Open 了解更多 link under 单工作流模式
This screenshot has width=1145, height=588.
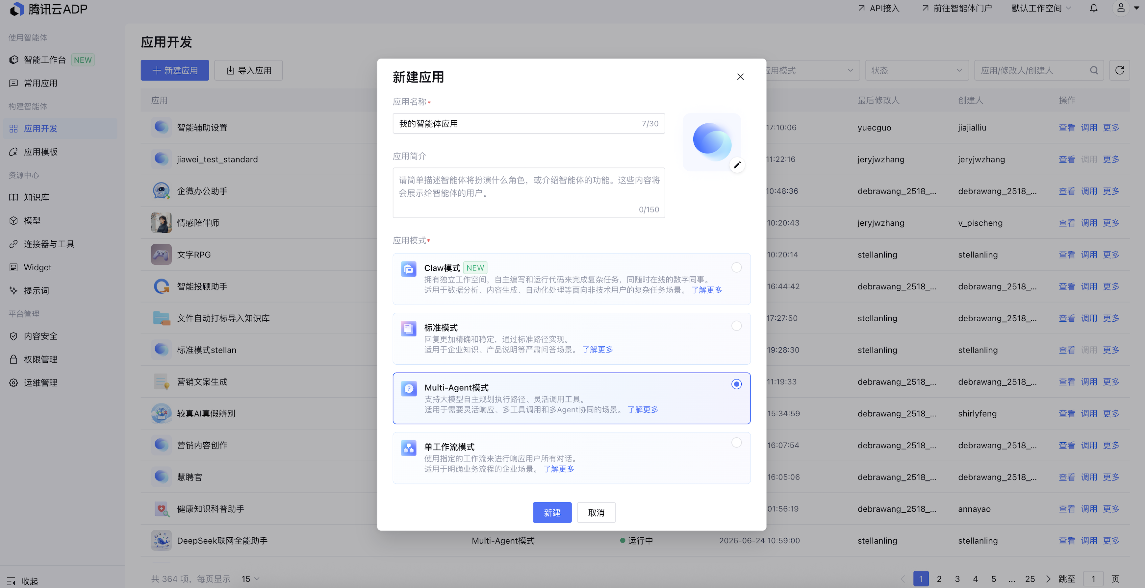(559, 469)
